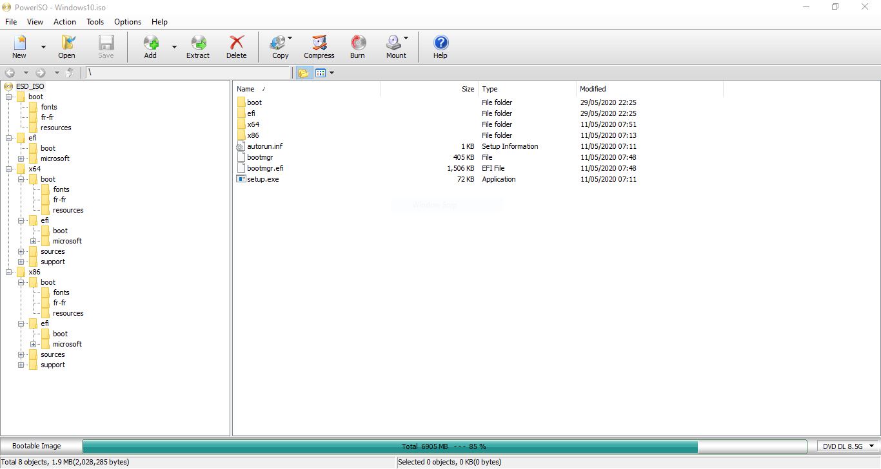
Task: Click the Up one level icon
Action: point(70,73)
